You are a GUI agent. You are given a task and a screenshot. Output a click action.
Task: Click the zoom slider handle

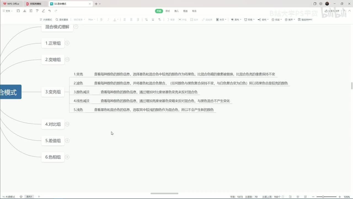click(x=323, y=197)
